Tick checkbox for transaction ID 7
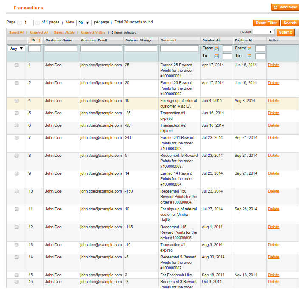 17,138
